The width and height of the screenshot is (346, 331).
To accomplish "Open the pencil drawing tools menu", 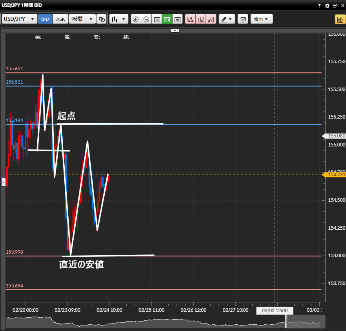I will (226, 19).
